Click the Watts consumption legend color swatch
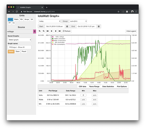 tap(53, 41)
